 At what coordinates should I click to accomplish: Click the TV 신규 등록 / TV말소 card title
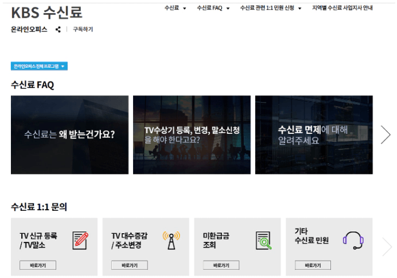(38, 241)
